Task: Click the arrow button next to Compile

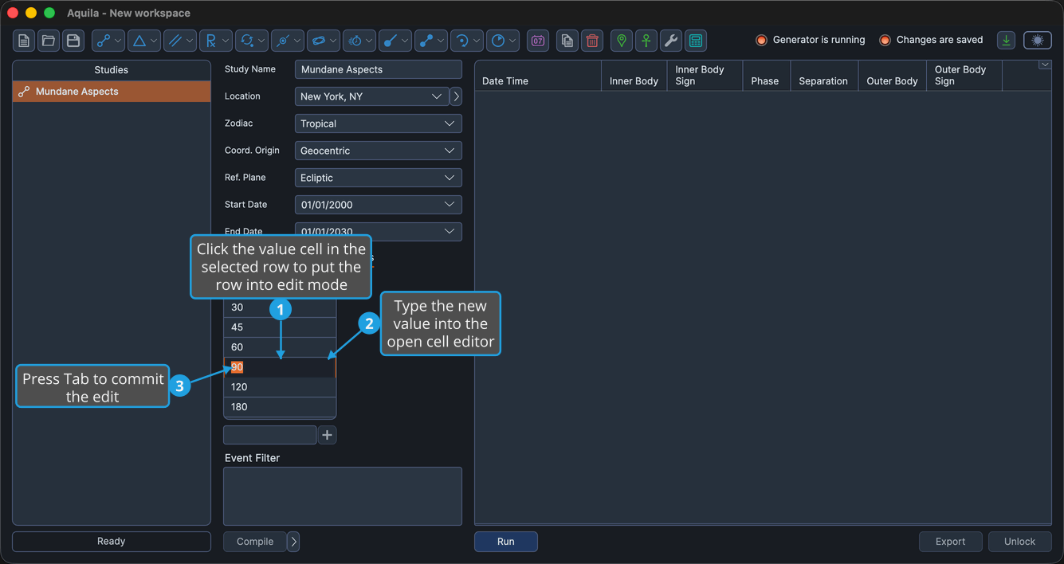Action: coord(293,542)
